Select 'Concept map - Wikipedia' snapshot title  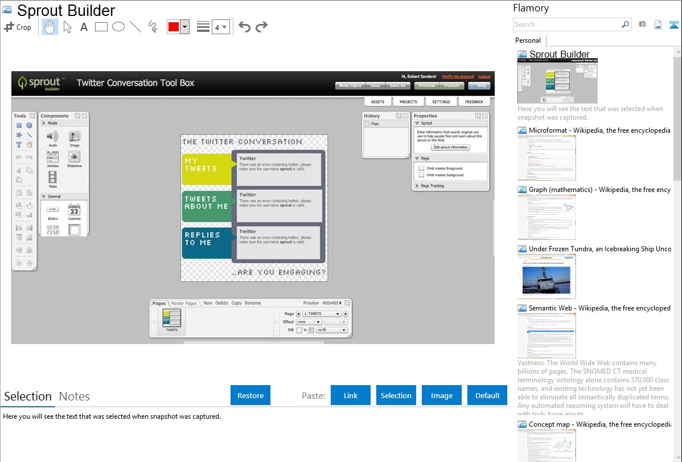600,424
